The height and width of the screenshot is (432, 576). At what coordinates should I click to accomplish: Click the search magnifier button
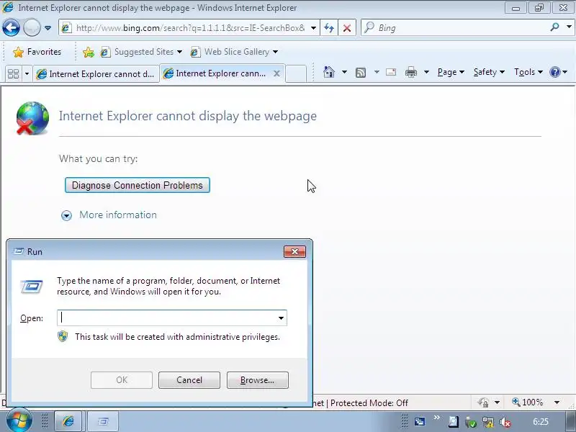(554, 27)
